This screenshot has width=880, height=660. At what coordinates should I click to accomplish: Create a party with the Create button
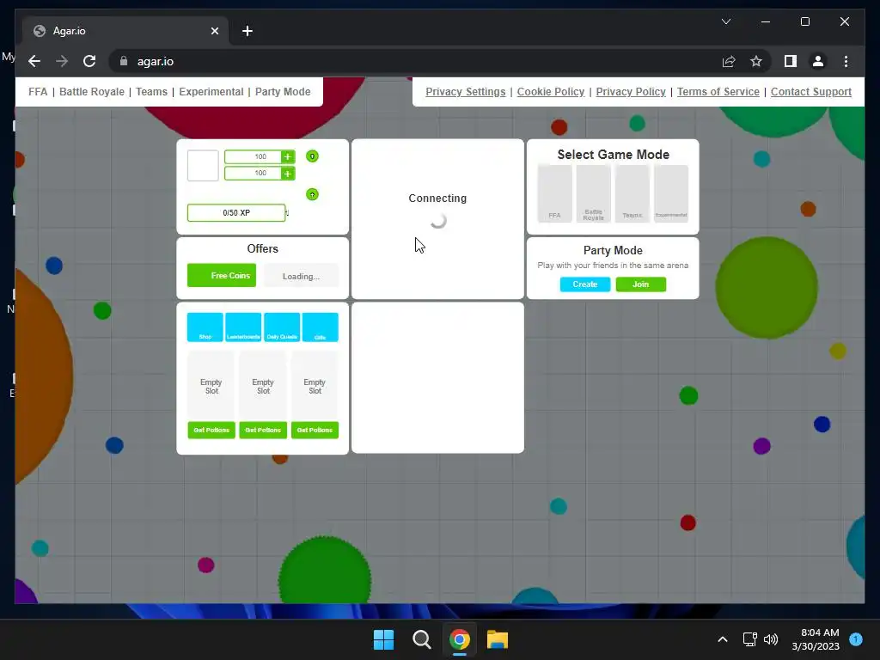pyautogui.click(x=584, y=284)
